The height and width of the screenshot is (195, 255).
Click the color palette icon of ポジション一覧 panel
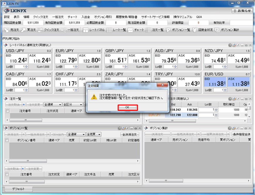click(124, 128)
